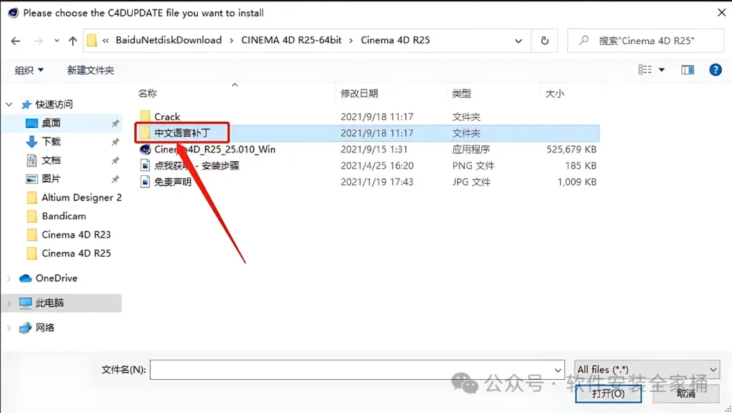Expand the address bar history dropdown
732x413 pixels.
pyautogui.click(x=518, y=41)
